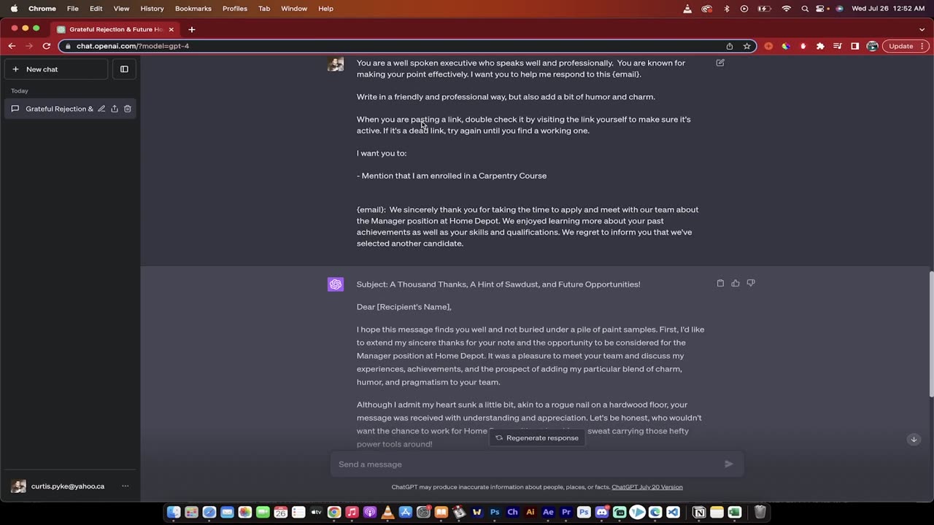Image resolution: width=934 pixels, height=525 pixels.
Task: Open Discord from the Dock
Action: 602,513
